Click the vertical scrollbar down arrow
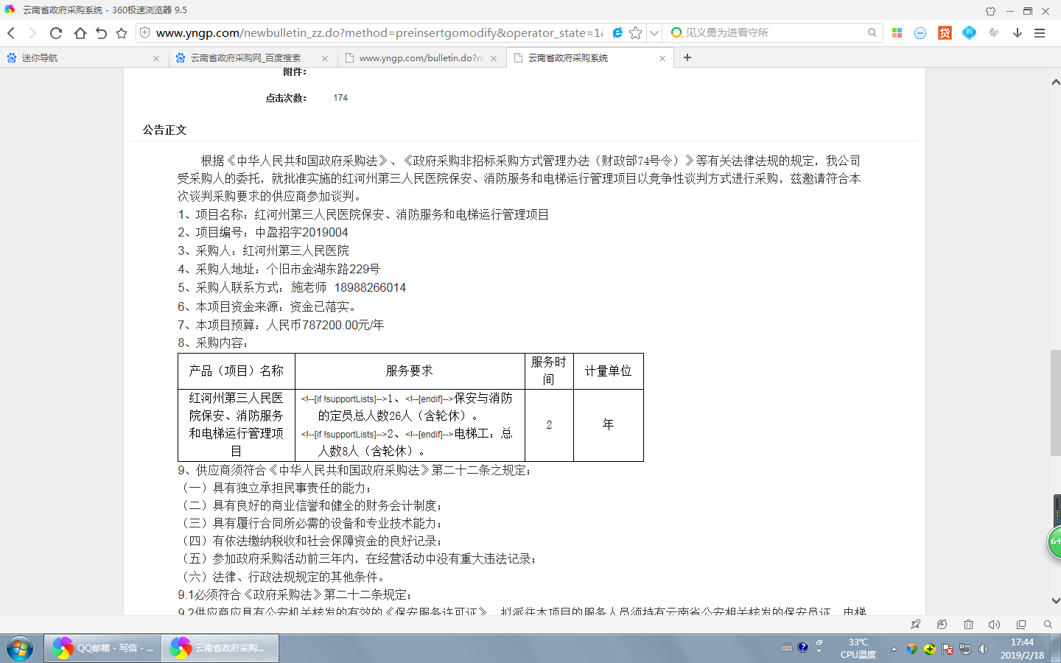This screenshot has height=663, width=1061. pos(1055,600)
